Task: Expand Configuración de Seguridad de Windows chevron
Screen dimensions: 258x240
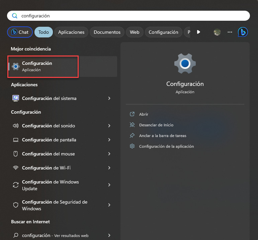Action: 109,205
